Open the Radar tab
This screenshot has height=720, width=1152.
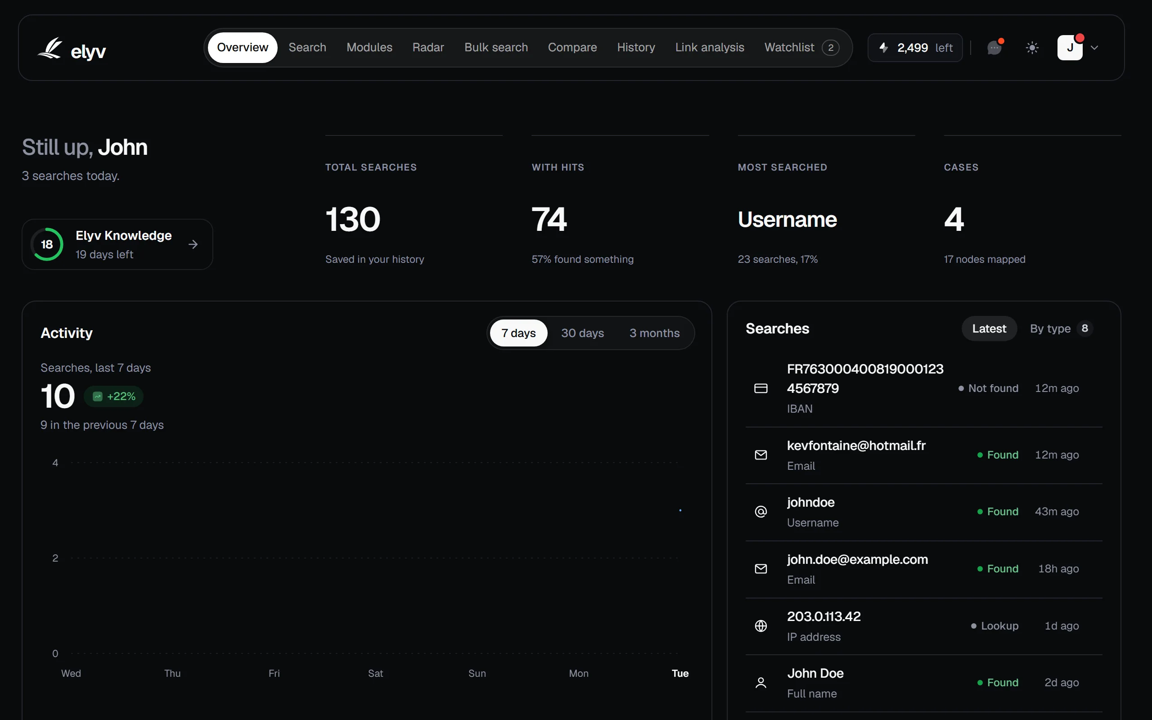tap(428, 48)
